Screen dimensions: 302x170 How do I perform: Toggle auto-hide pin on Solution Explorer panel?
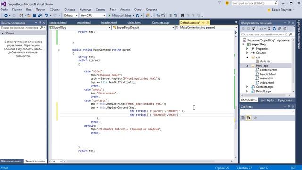[x=289, y=23]
